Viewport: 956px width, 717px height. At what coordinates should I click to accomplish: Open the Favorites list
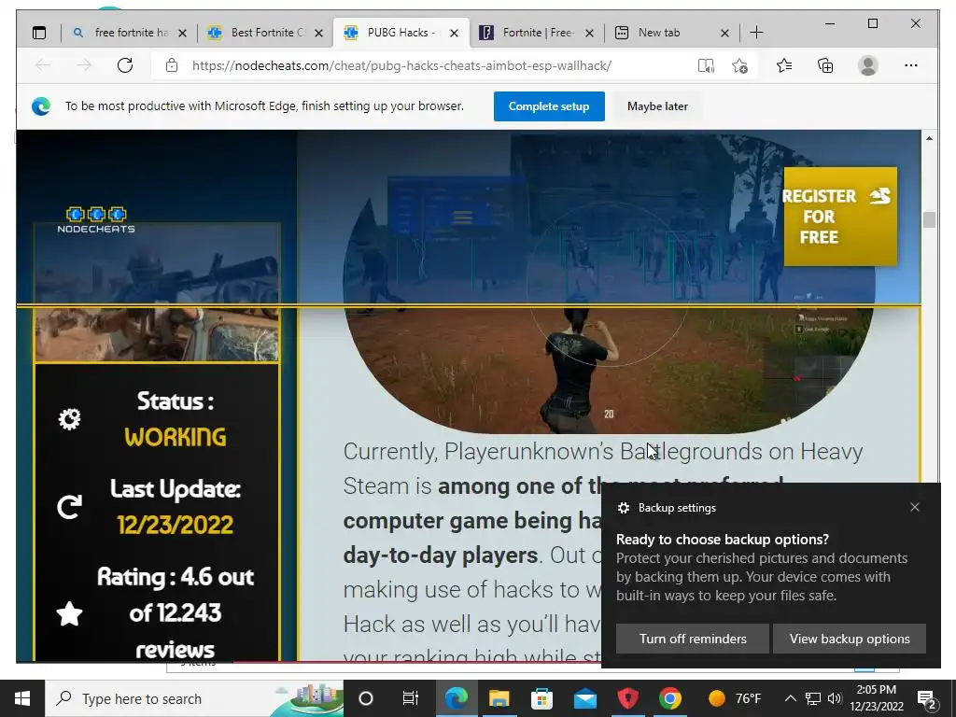(784, 65)
